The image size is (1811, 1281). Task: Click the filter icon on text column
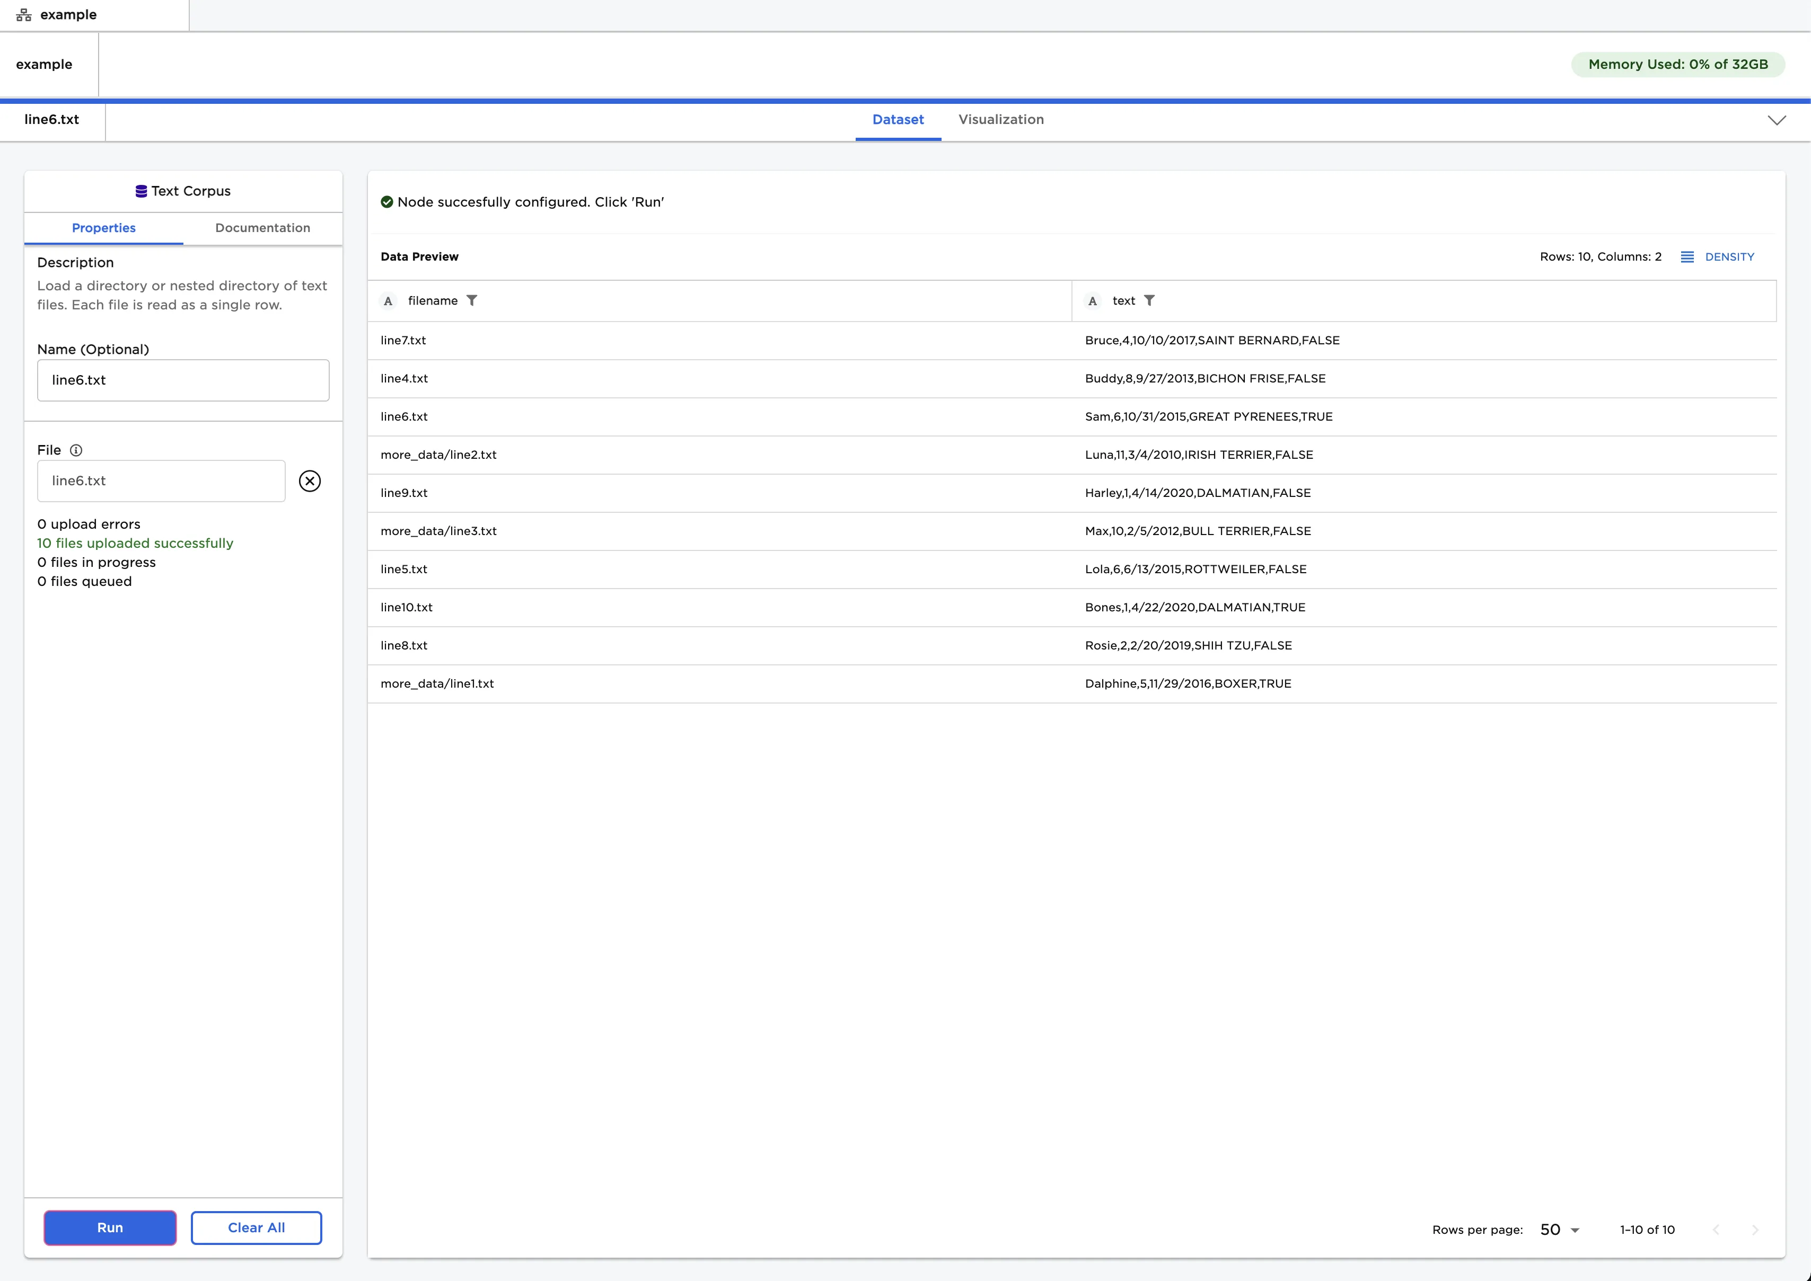click(x=1149, y=300)
